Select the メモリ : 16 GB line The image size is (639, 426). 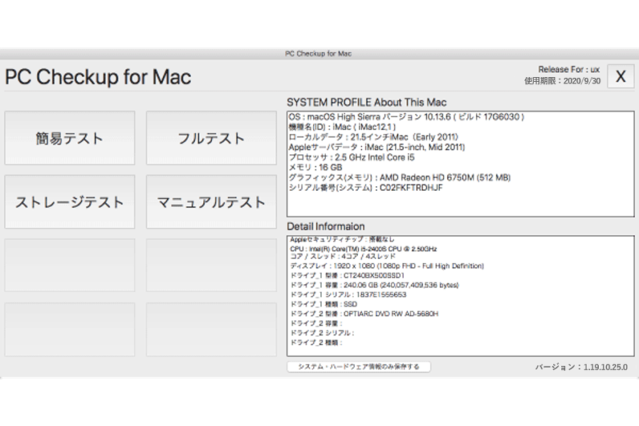point(315,168)
